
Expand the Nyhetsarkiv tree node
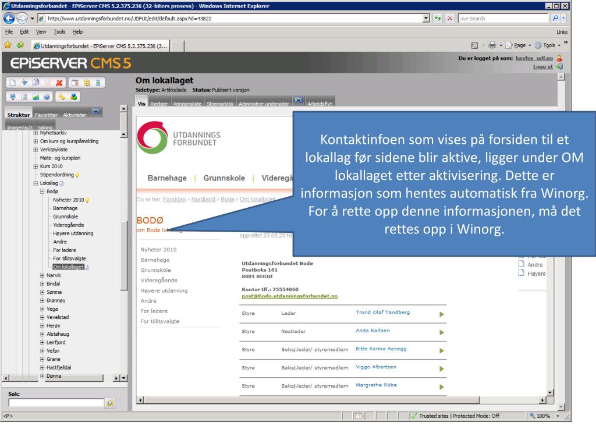[36, 133]
